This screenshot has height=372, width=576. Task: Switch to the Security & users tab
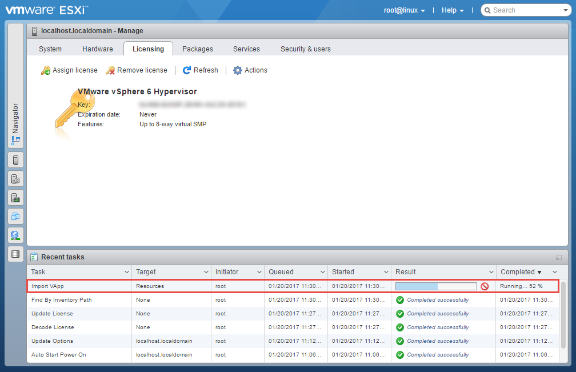(x=305, y=49)
